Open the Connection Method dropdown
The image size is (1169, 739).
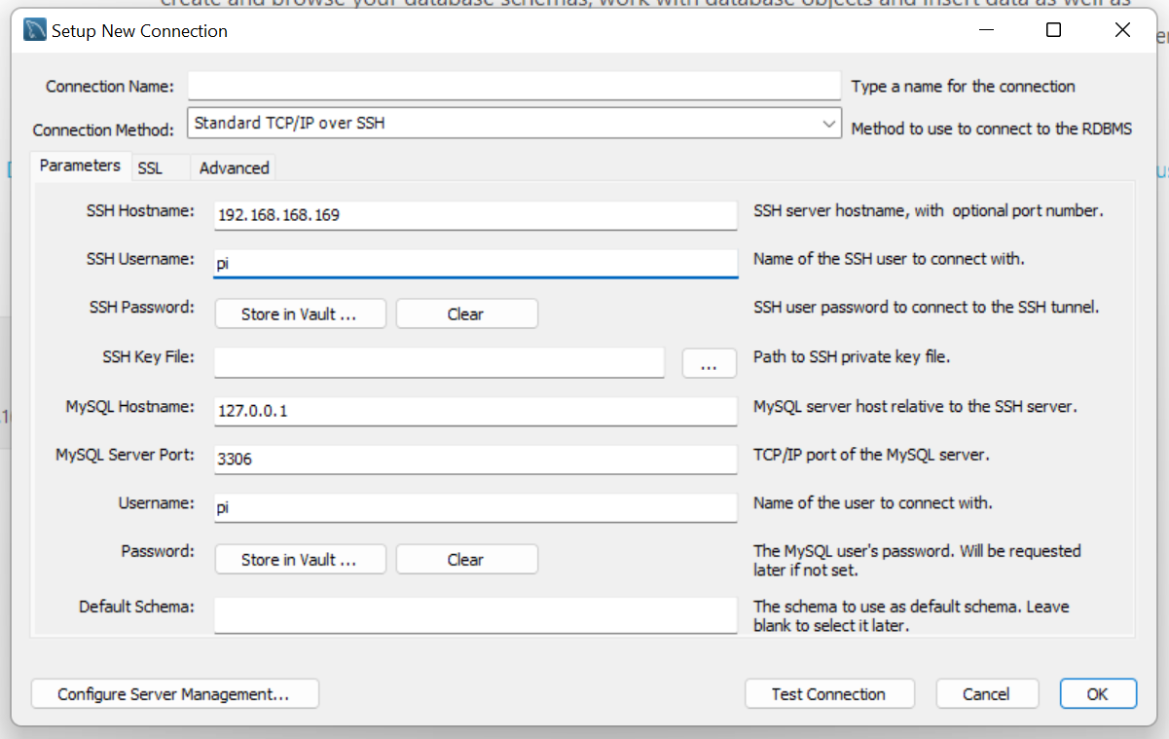[x=514, y=124]
